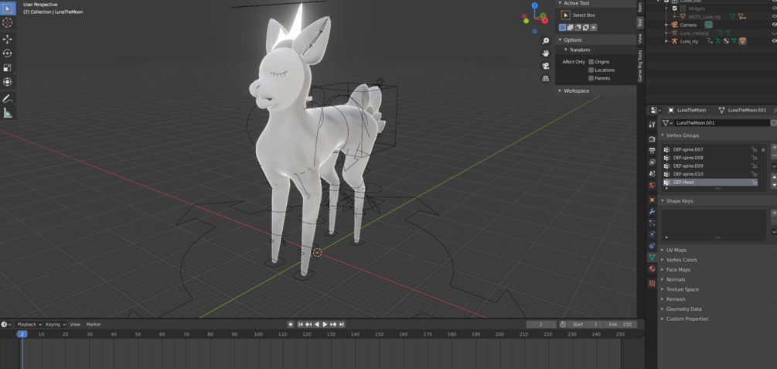
Task: Toggle lock on DEF-spine.007 vertex group
Action: click(754, 149)
